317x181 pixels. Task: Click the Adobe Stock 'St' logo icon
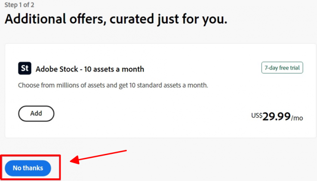click(25, 69)
